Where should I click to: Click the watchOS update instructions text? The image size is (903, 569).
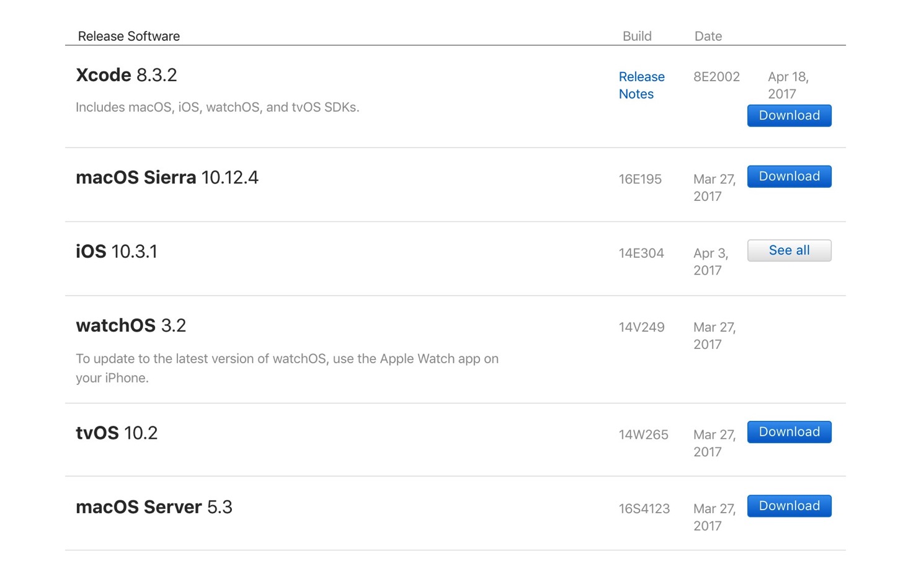tap(287, 368)
